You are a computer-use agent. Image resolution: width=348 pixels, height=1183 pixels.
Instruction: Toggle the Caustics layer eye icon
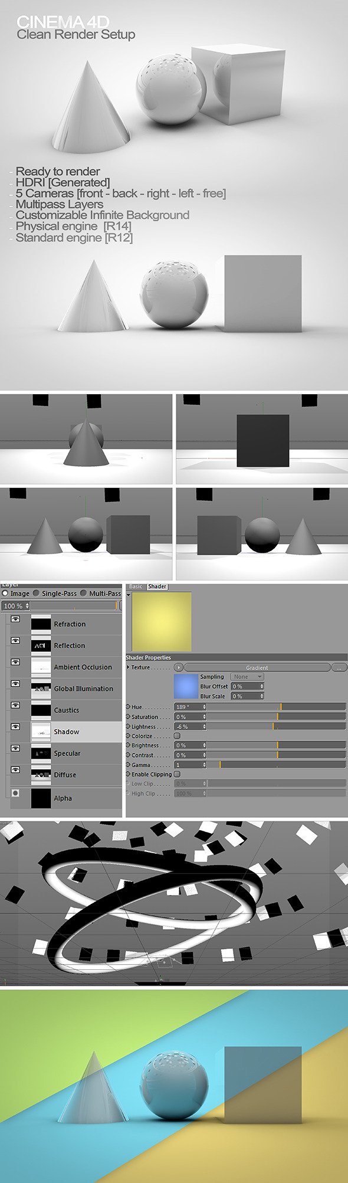[16, 705]
